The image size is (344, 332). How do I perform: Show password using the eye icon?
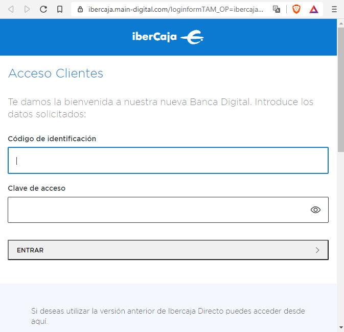coord(315,210)
